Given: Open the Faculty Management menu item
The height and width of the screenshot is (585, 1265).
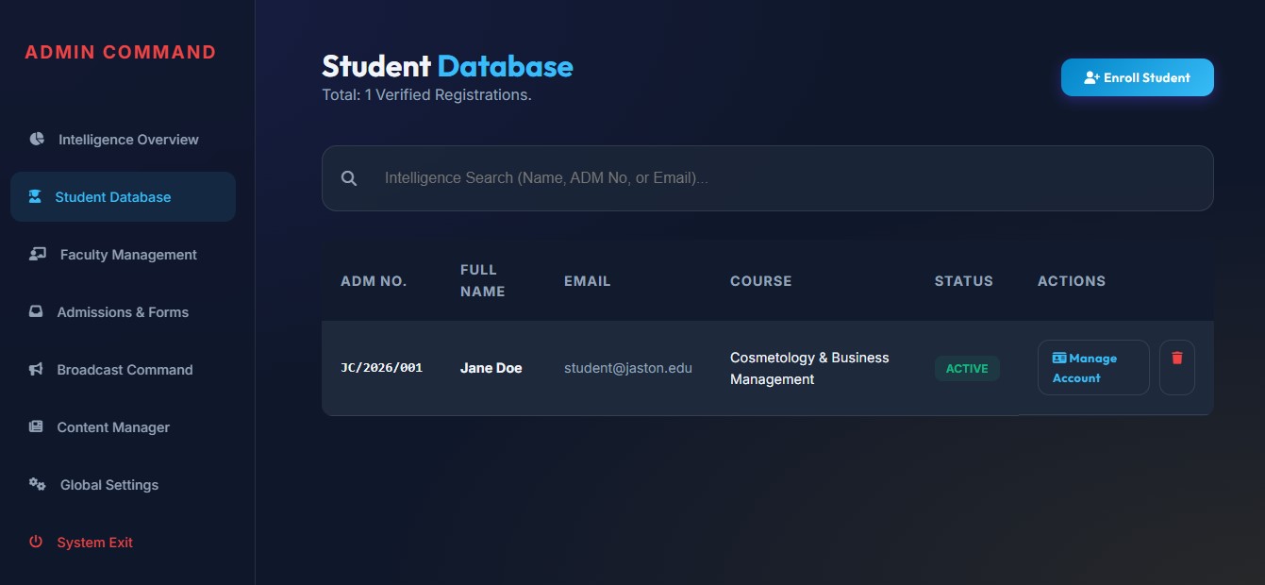Looking at the screenshot, I should point(128,255).
